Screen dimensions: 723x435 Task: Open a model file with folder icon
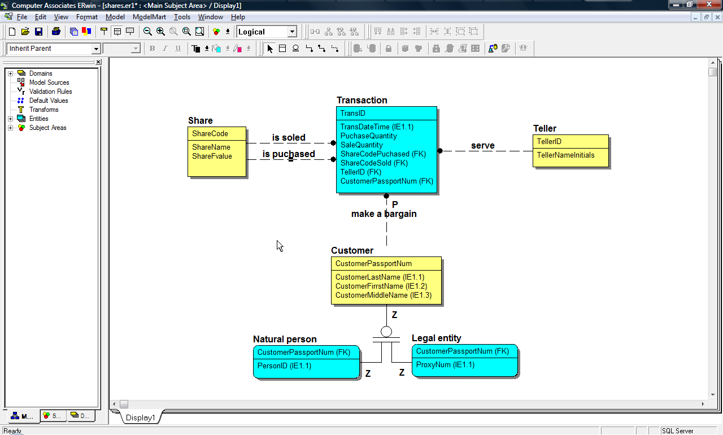[25, 32]
